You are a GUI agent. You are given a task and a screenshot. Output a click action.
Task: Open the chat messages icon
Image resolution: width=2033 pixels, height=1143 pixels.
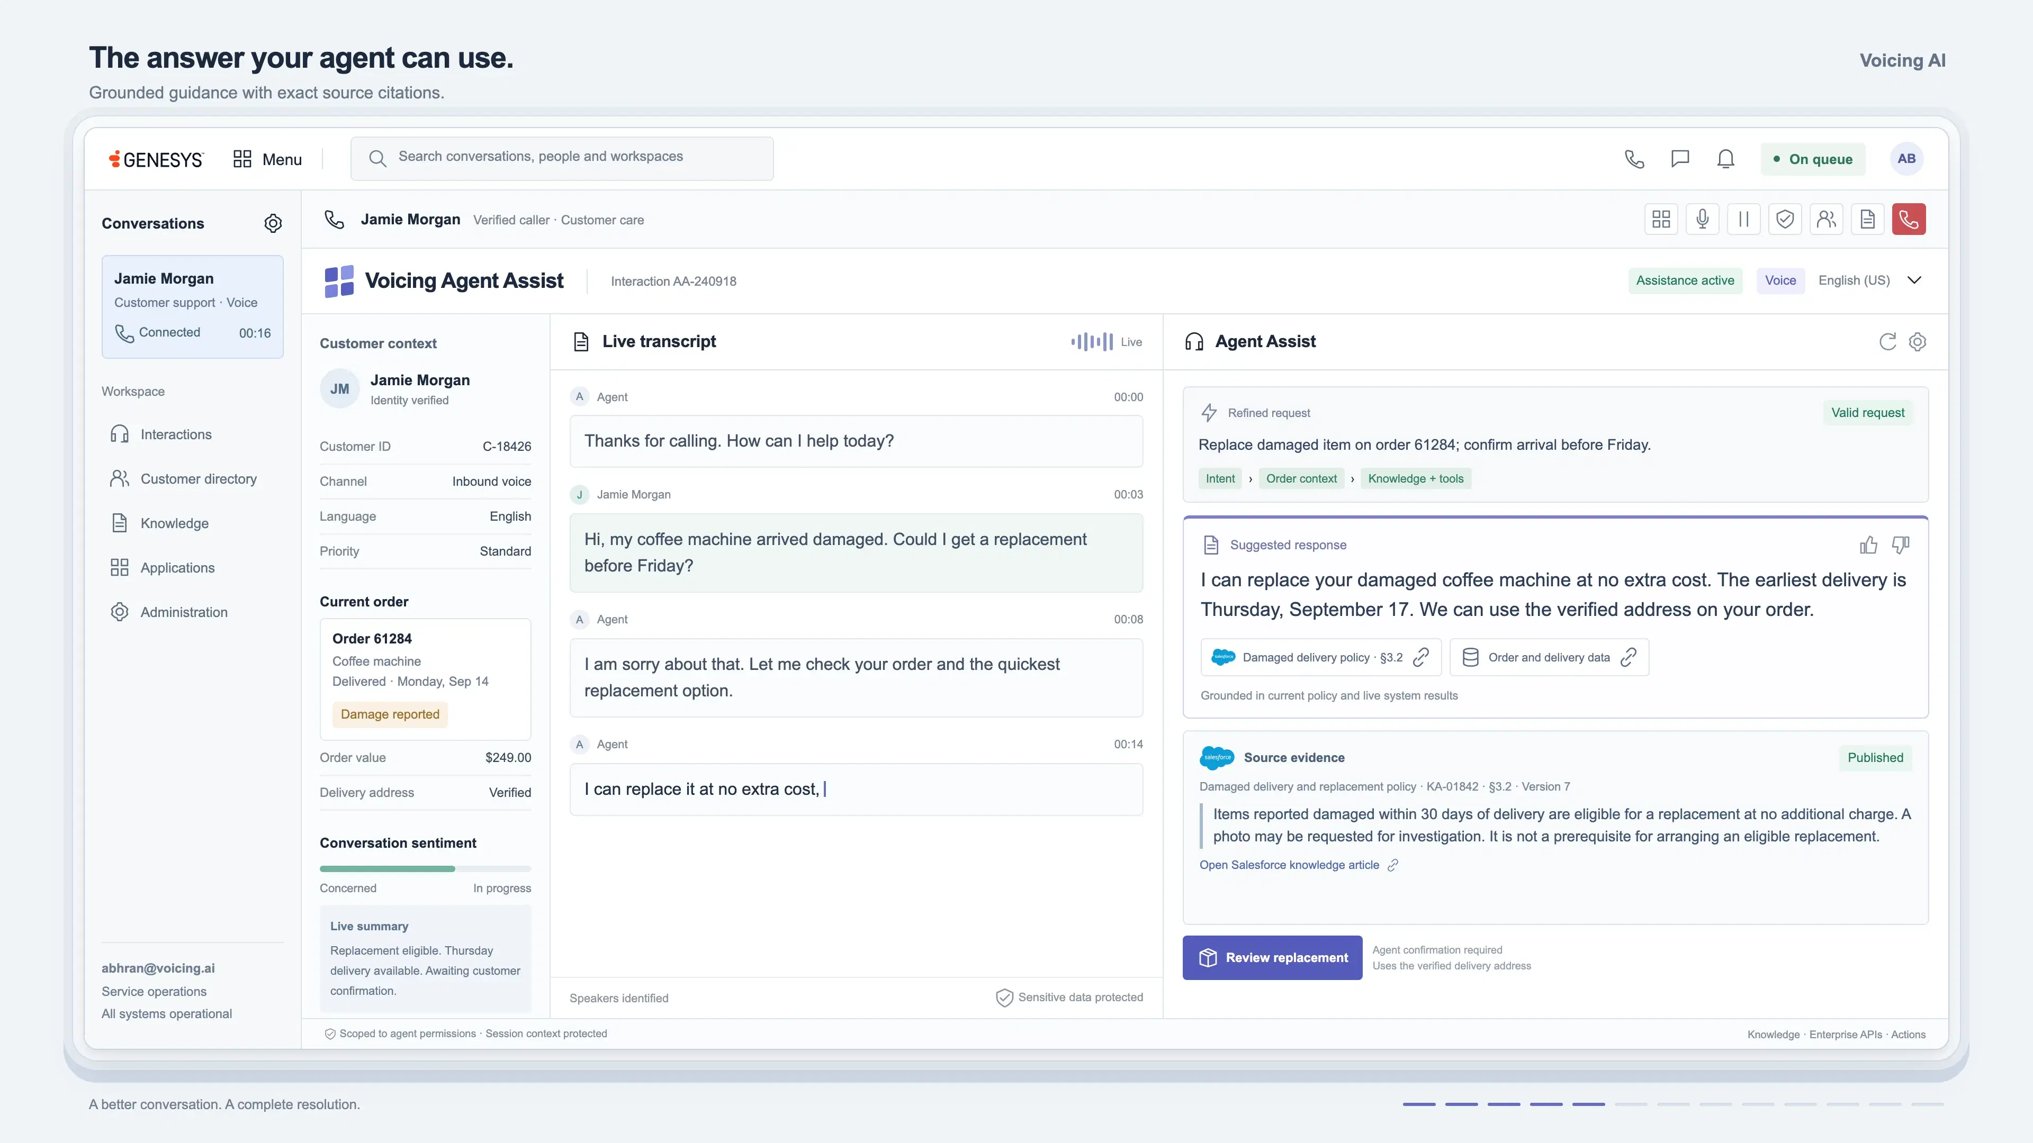1680,159
